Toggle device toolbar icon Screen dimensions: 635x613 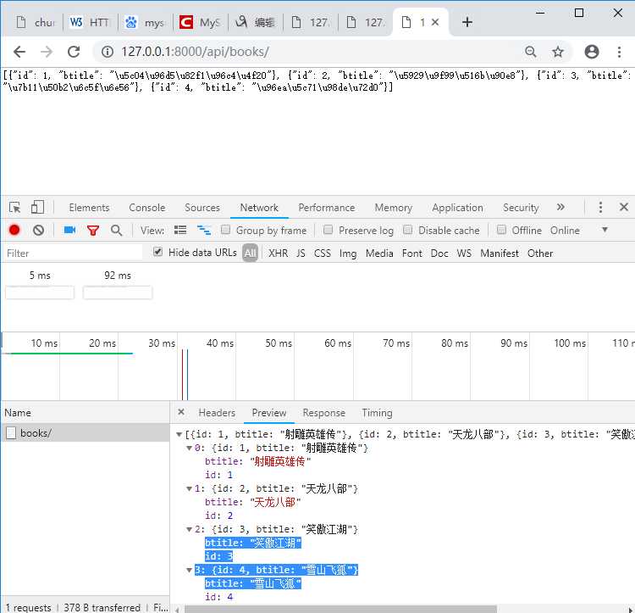[x=37, y=208]
